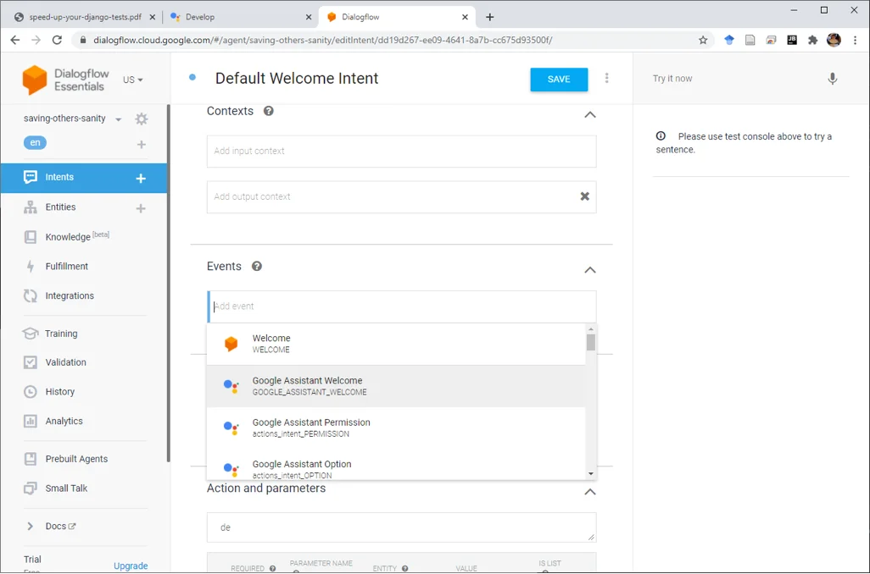
Task: Collapse the Events section chevron
Action: click(x=590, y=270)
